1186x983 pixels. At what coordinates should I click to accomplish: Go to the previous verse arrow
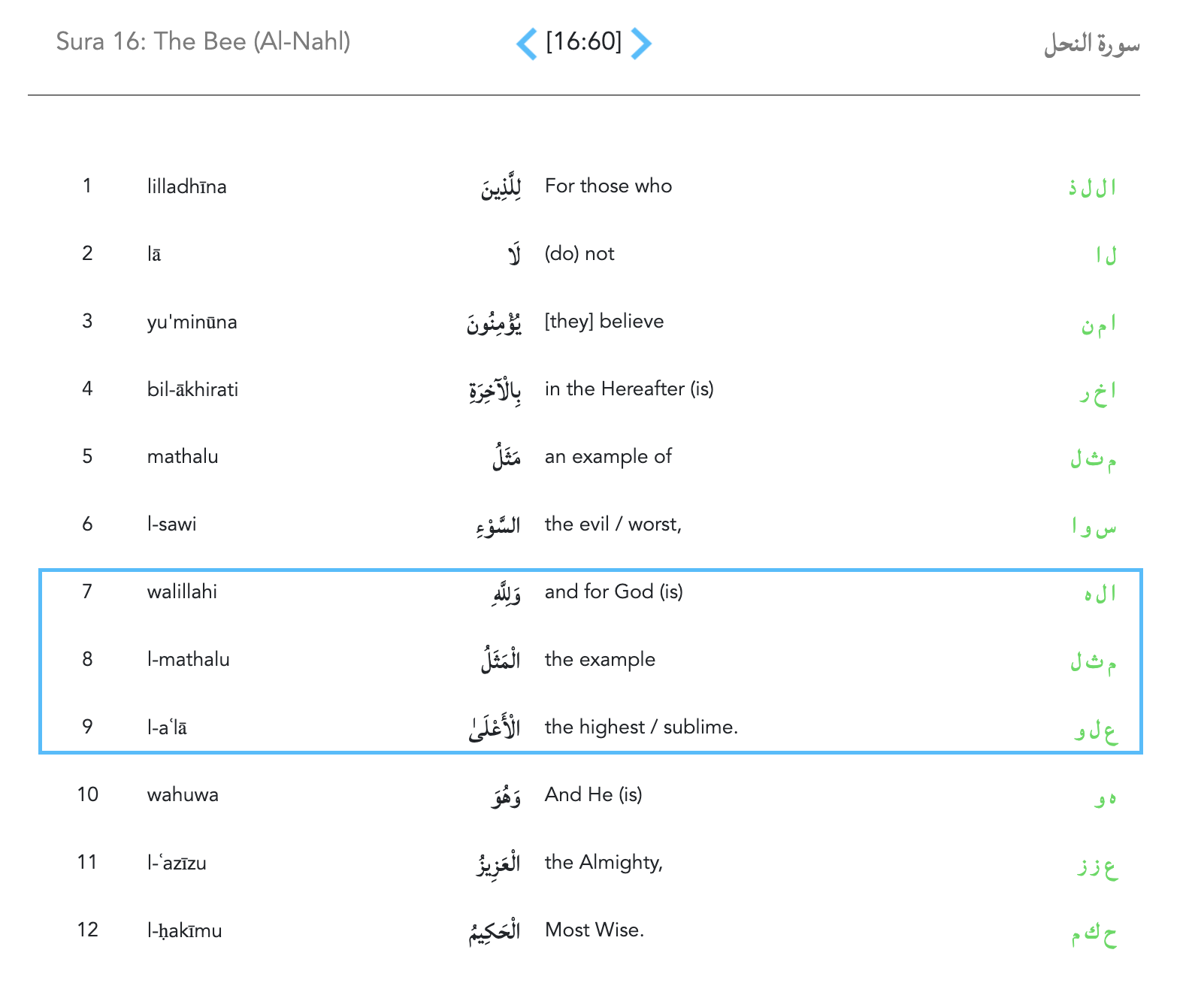pos(527,44)
